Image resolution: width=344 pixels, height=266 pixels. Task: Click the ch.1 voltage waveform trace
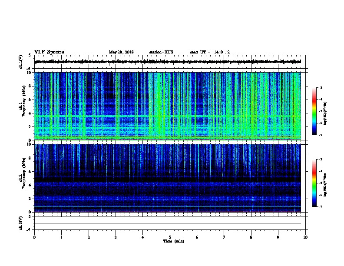[x=168, y=62]
